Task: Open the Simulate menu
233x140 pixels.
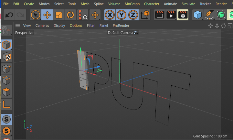Action: tap(188, 4)
